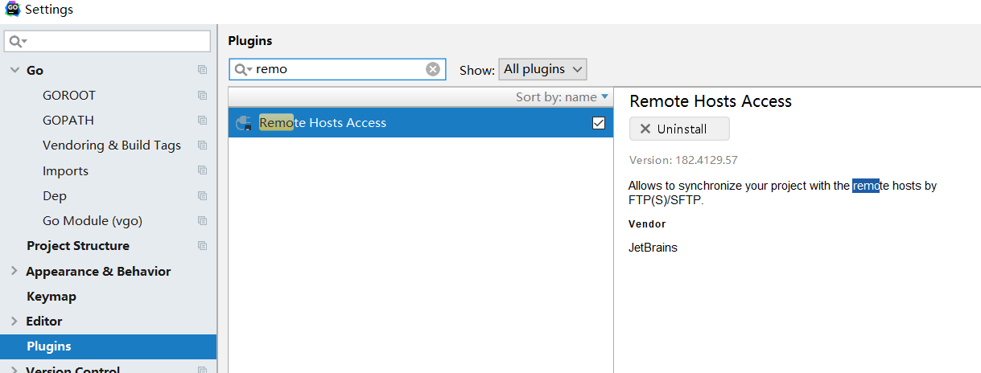
Task: Click the version 182.4129.57 text
Action: [683, 160]
